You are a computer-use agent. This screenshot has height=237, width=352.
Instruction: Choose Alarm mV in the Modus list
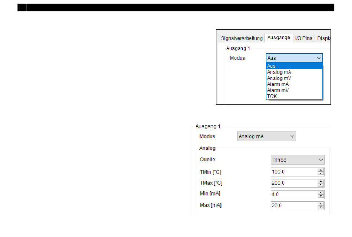pos(294,91)
